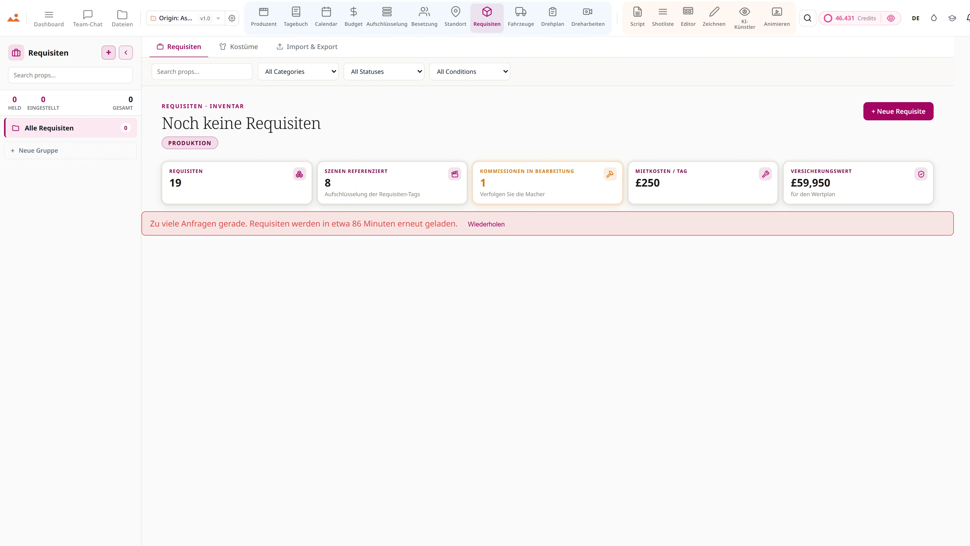Open project settings gear
Screen dimensions: 970x546
click(232, 18)
